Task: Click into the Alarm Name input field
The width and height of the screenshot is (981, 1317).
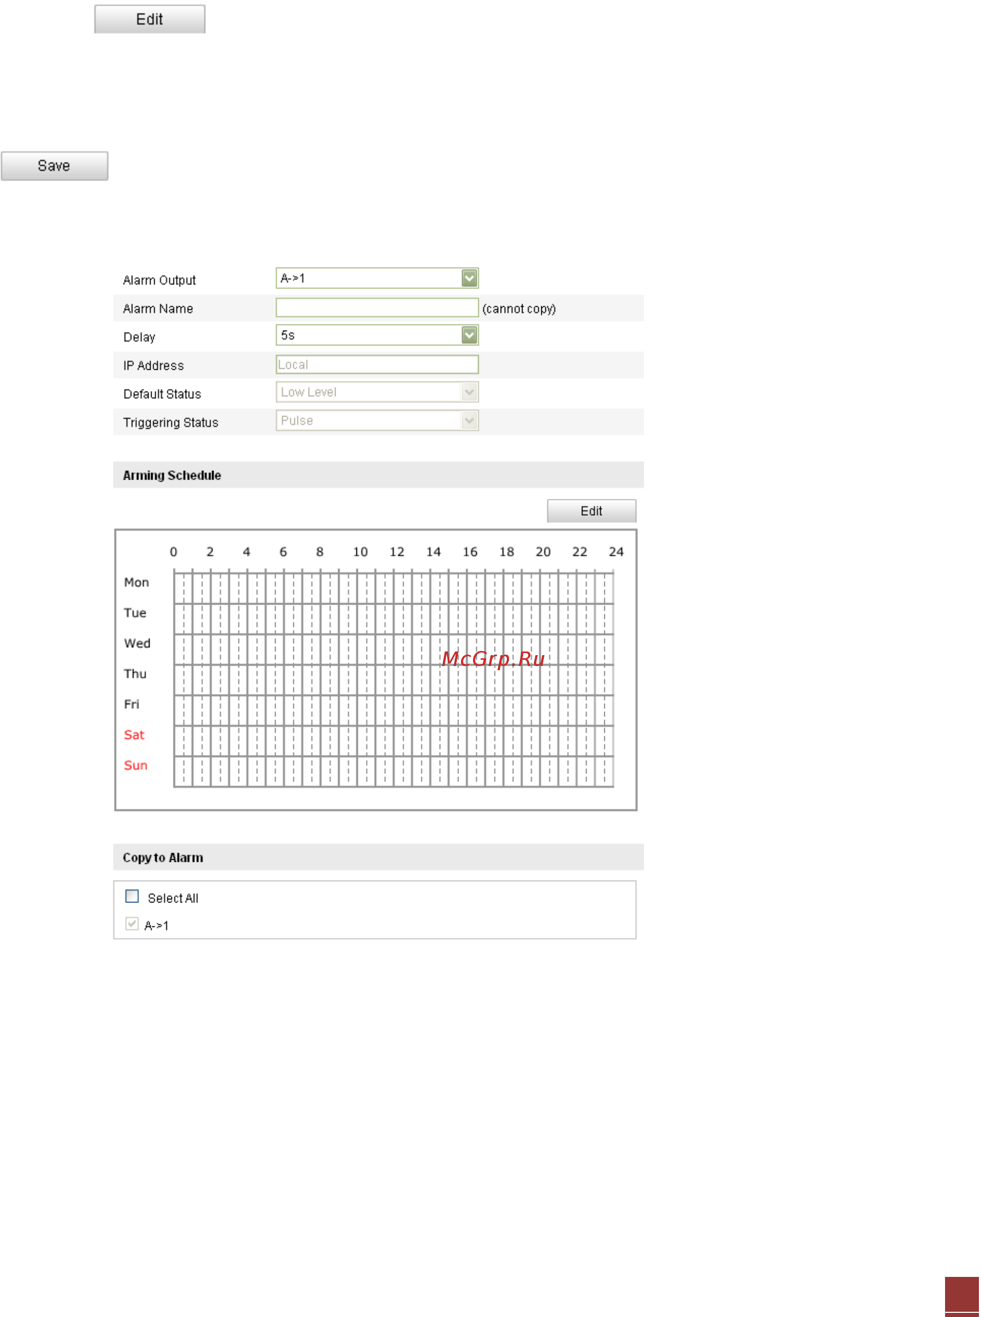Action: pyautogui.click(x=377, y=307)
